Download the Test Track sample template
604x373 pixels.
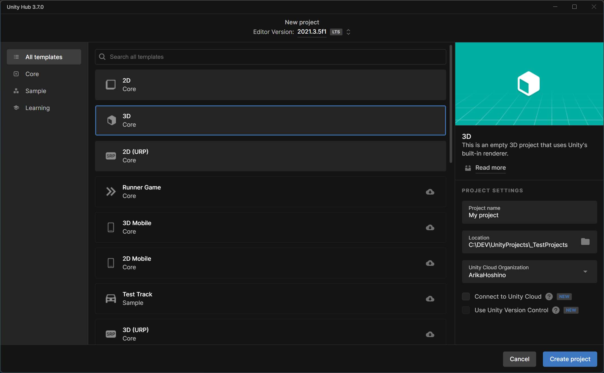430,299
